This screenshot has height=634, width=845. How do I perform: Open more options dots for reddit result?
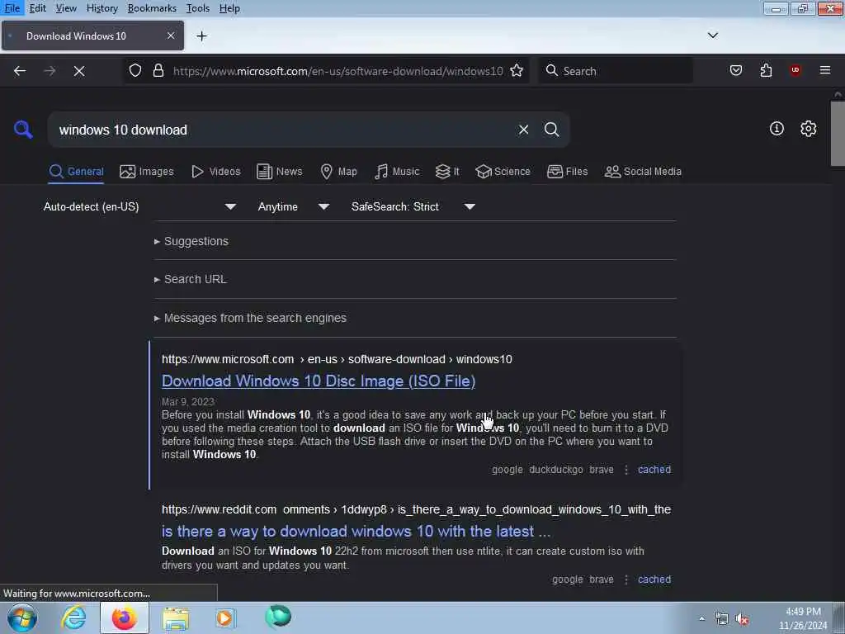(x=626, y=580)
